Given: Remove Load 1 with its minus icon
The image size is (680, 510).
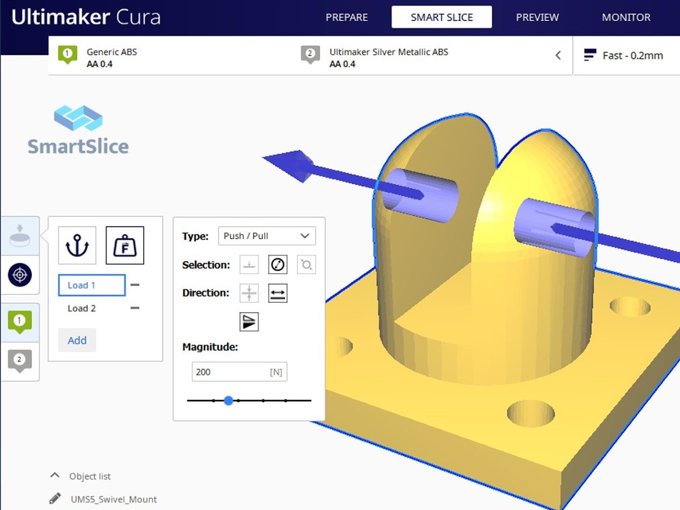Looking at the screenshot, I should click(x=135, y=285).
